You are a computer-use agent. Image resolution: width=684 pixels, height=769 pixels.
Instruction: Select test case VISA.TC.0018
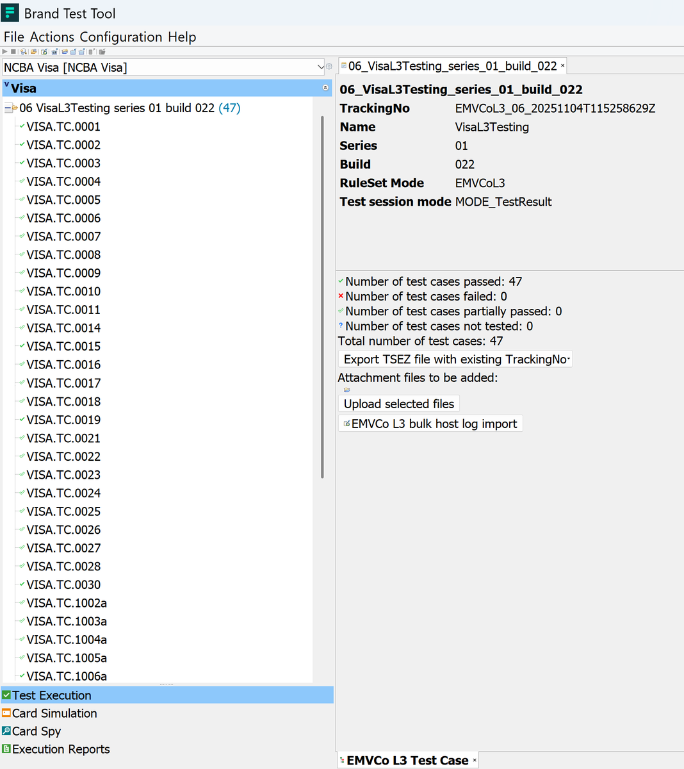63,401
